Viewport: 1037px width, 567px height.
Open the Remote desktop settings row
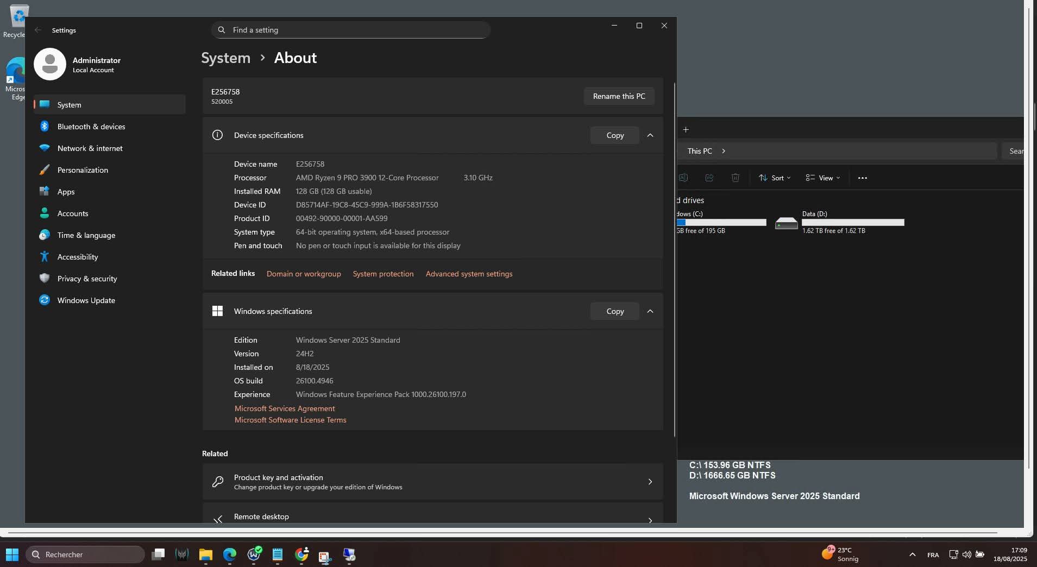pyautogui.click(x=433, y=513)
